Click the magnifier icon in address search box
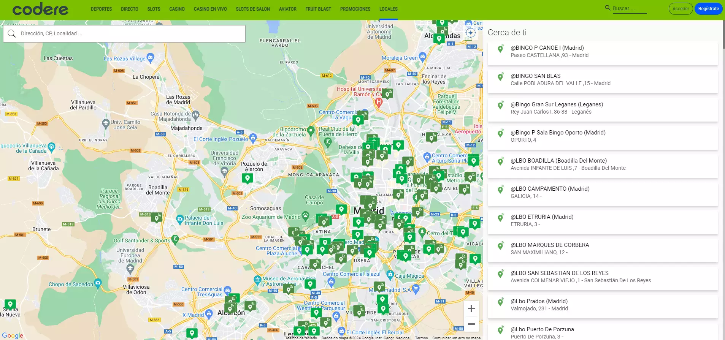The height and width of the screenshot is (340, 725). tap(12, 34)
